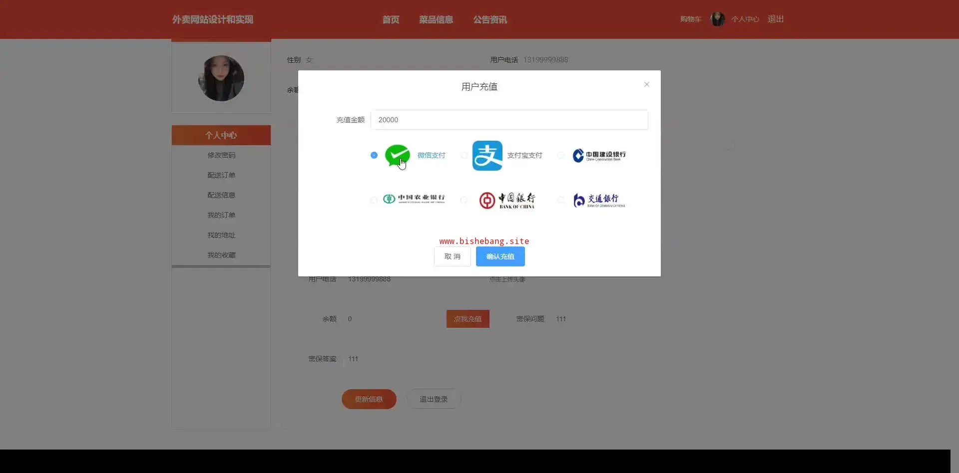
Task: Open 我的收藏 in the sidebar
Action: (221, 255)
